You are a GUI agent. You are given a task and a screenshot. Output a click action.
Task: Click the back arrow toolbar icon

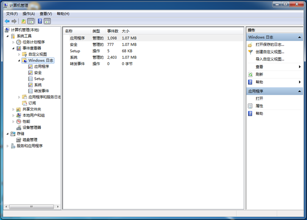pyautogui.click(x=7, y=21)
